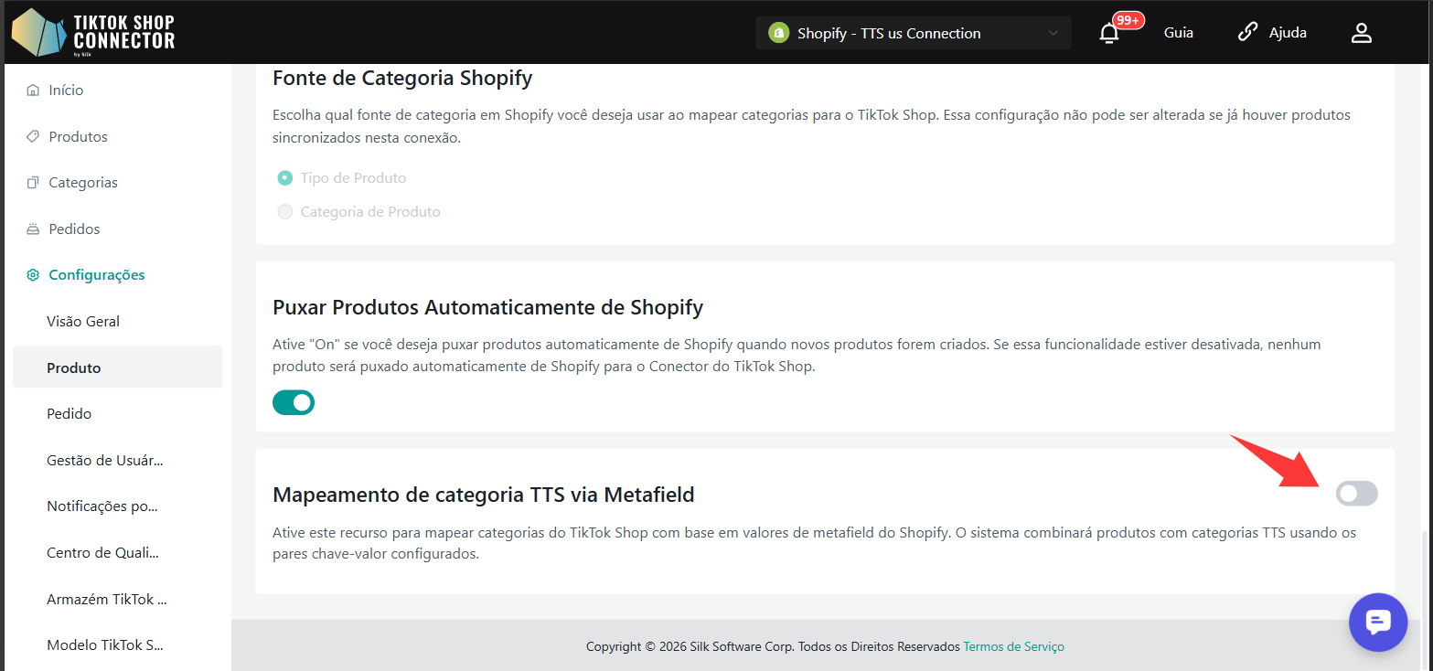Click the TikTok Shop Connector logo
Screen dimensions: 1433x671
(93, 33)
